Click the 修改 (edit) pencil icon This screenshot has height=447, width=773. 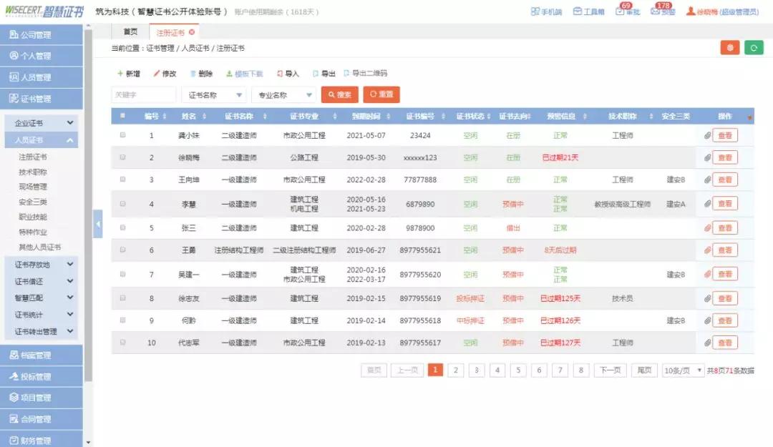point(156,74)
